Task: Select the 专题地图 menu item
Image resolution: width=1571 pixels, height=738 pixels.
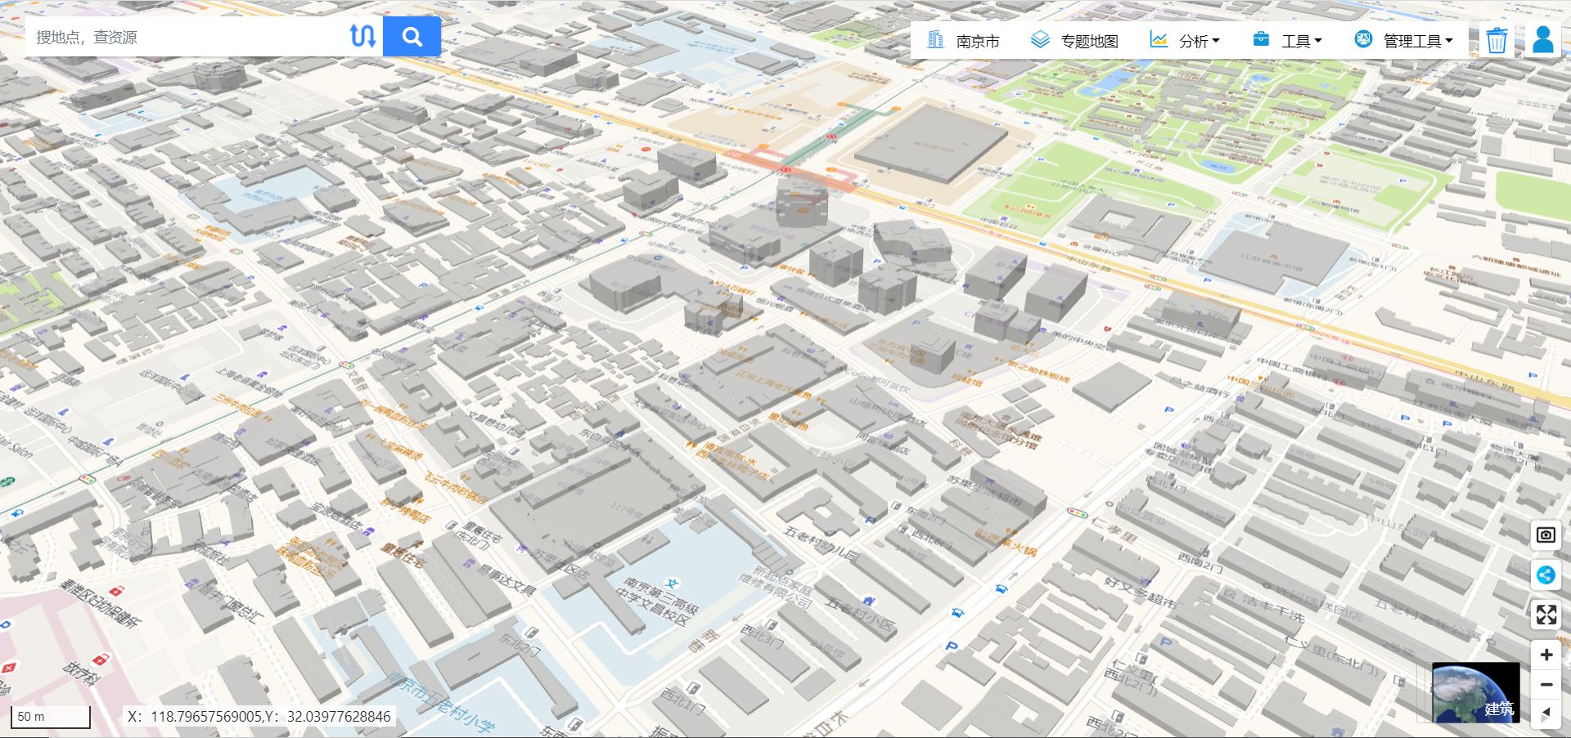Action: coord(1089,39)
